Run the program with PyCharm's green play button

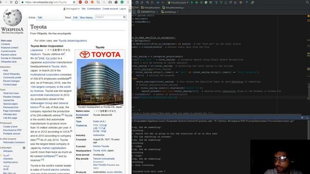coord(192,2)
